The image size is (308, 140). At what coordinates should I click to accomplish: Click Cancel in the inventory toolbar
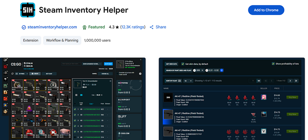click(x=94, y=74)
